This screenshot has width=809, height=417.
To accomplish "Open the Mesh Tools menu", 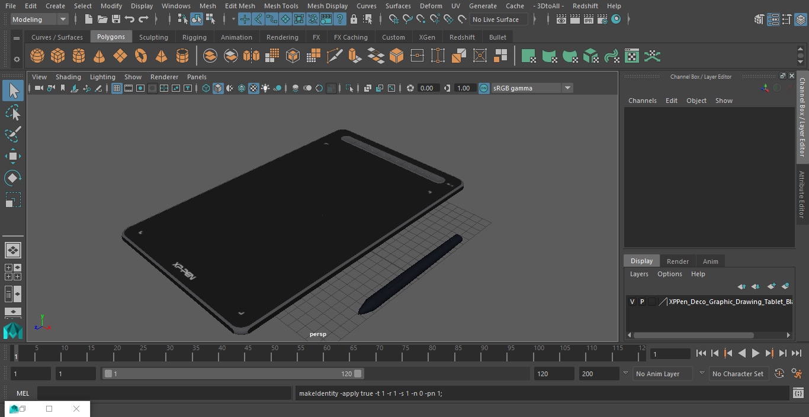I will 281,6.
